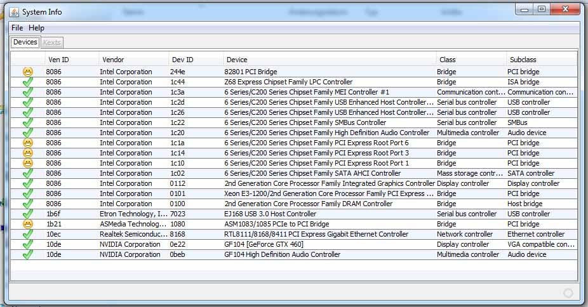Click smiley icon for PCI Express Root Port 3
The height and width of the screenshot is (307, 588).
pos(28,153)
